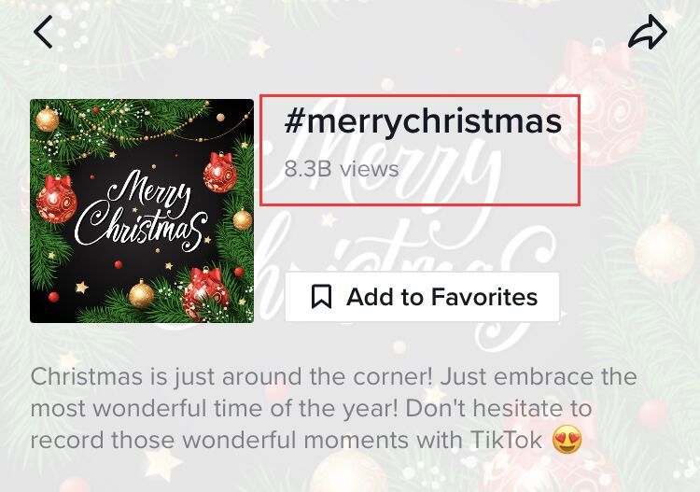
Task: Click the line 'Christmas is just around the corner!'
Action: [231, 376]
